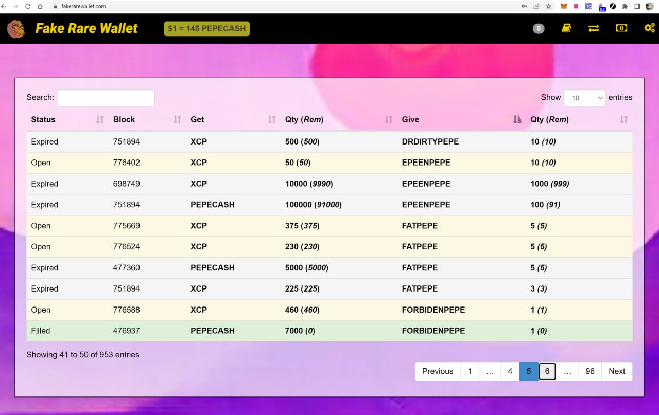Image resolution: width=659 pixels, height=415 pixels.
Task: Click the pink square extension icon
Action: point(576,6)
